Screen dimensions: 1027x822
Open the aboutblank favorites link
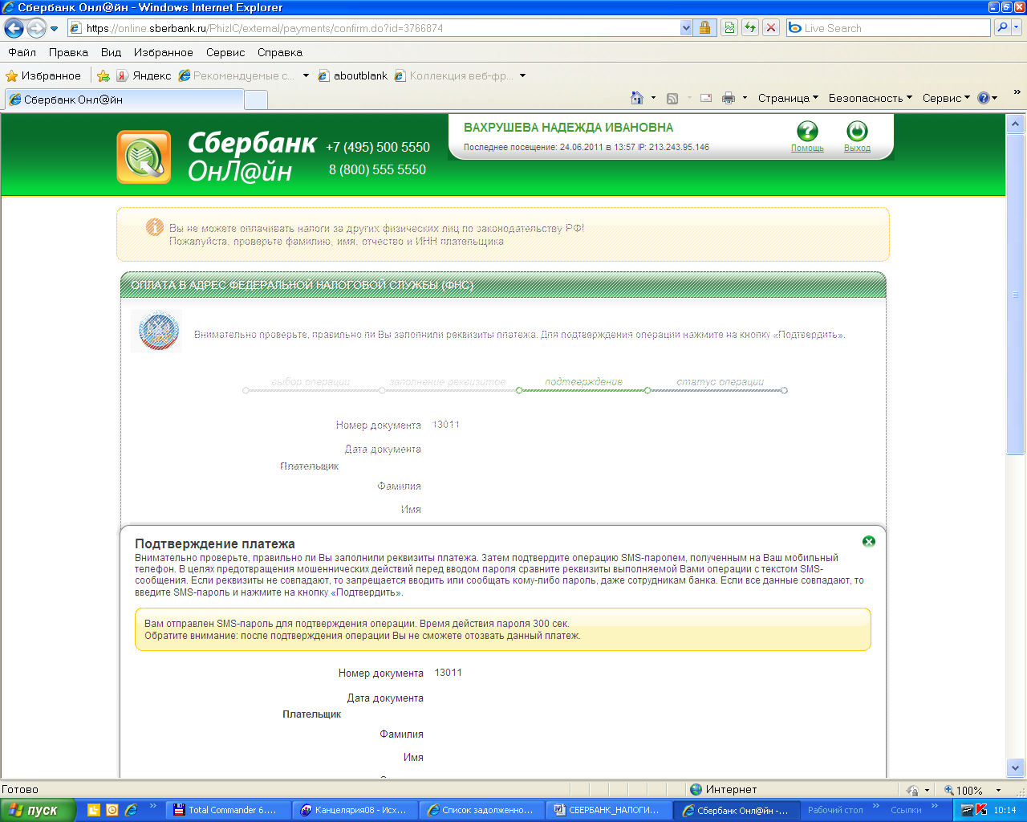click(353, 75)
